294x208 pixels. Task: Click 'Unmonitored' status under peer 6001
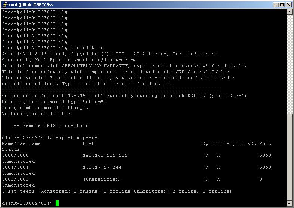tap(18, 173)
